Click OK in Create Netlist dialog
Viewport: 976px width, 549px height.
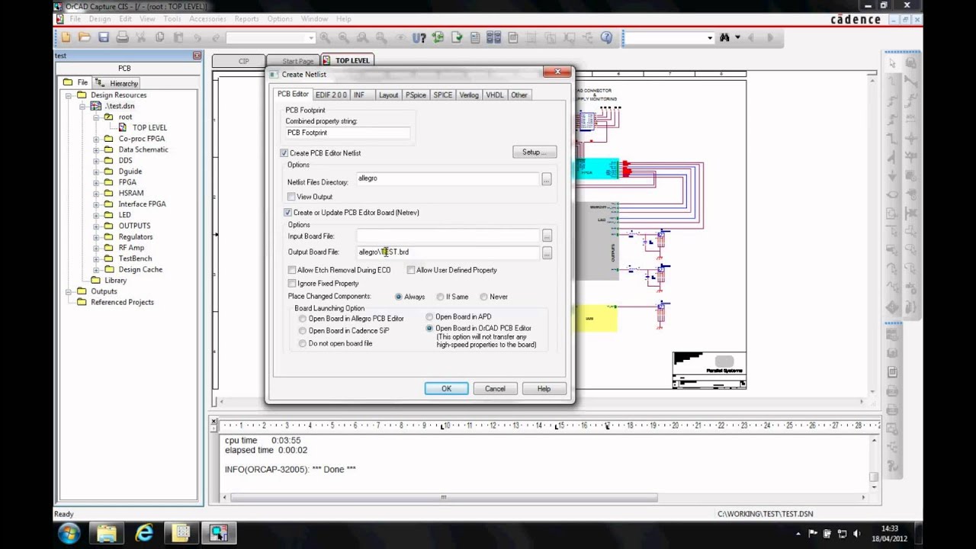click(x=447, y=389)
